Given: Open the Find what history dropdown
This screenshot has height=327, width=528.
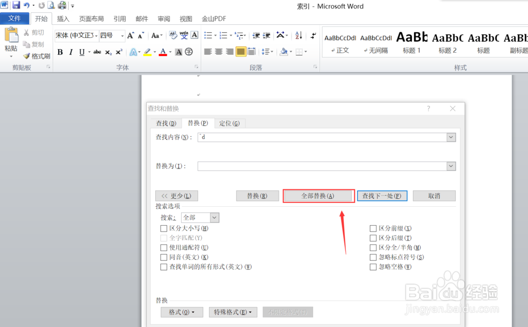Looking at the screenshot, I should 451,137.
